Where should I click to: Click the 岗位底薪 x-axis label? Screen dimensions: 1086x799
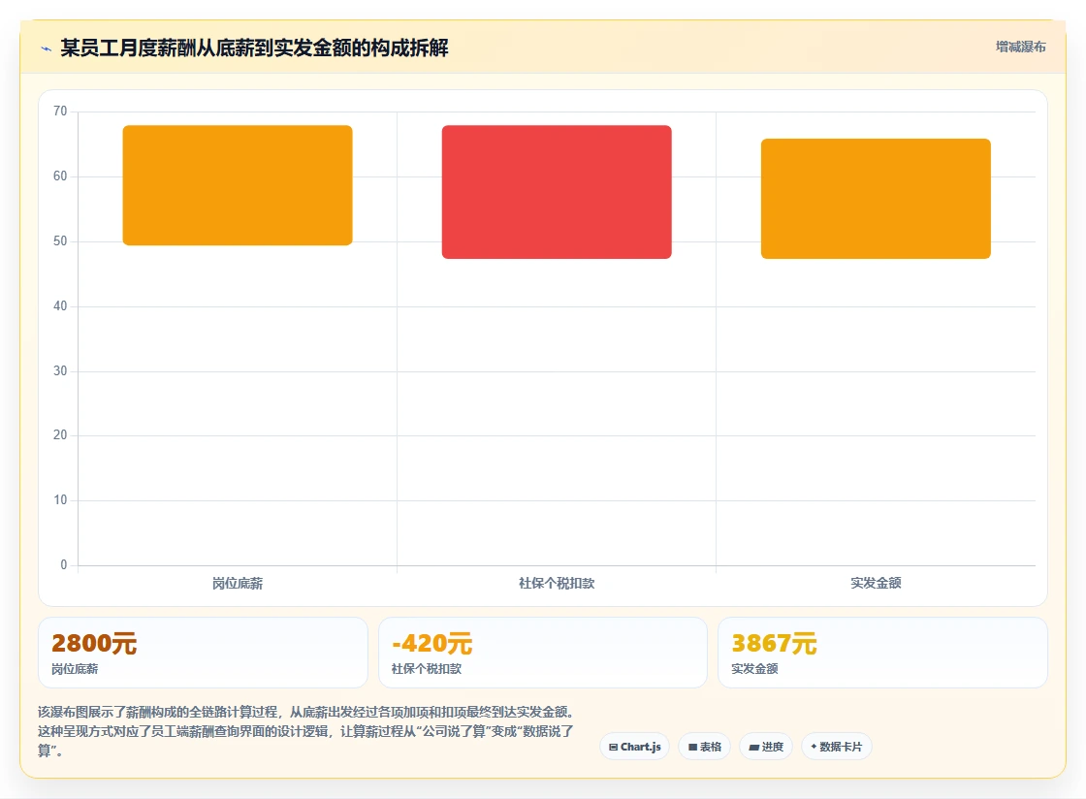coord(238,584)
